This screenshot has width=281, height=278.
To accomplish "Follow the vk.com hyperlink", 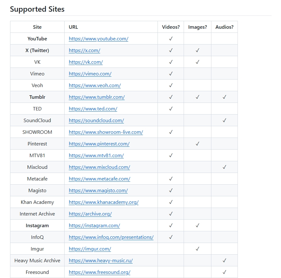I will (86, 62).
